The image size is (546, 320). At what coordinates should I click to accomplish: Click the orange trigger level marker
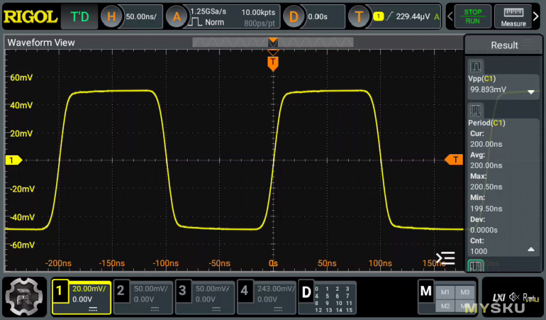(x=453, y=160)
